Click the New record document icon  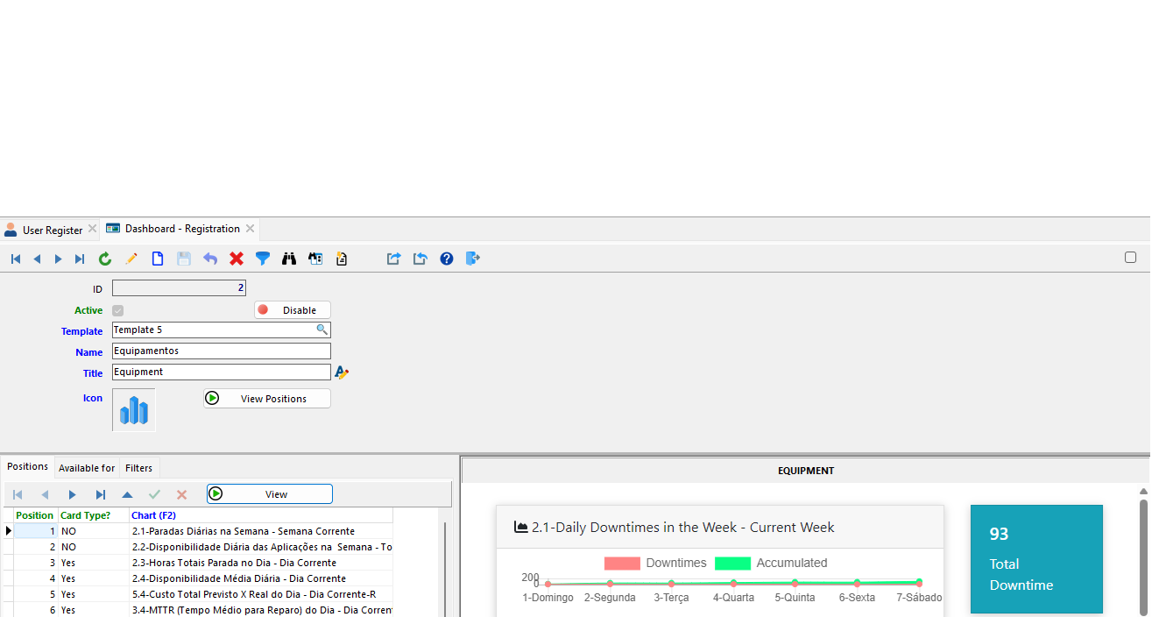click(158, 259)
